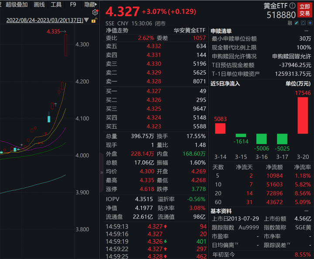
Task: Click the 年初至今 value 8.55%
Action: click(303, 255)
